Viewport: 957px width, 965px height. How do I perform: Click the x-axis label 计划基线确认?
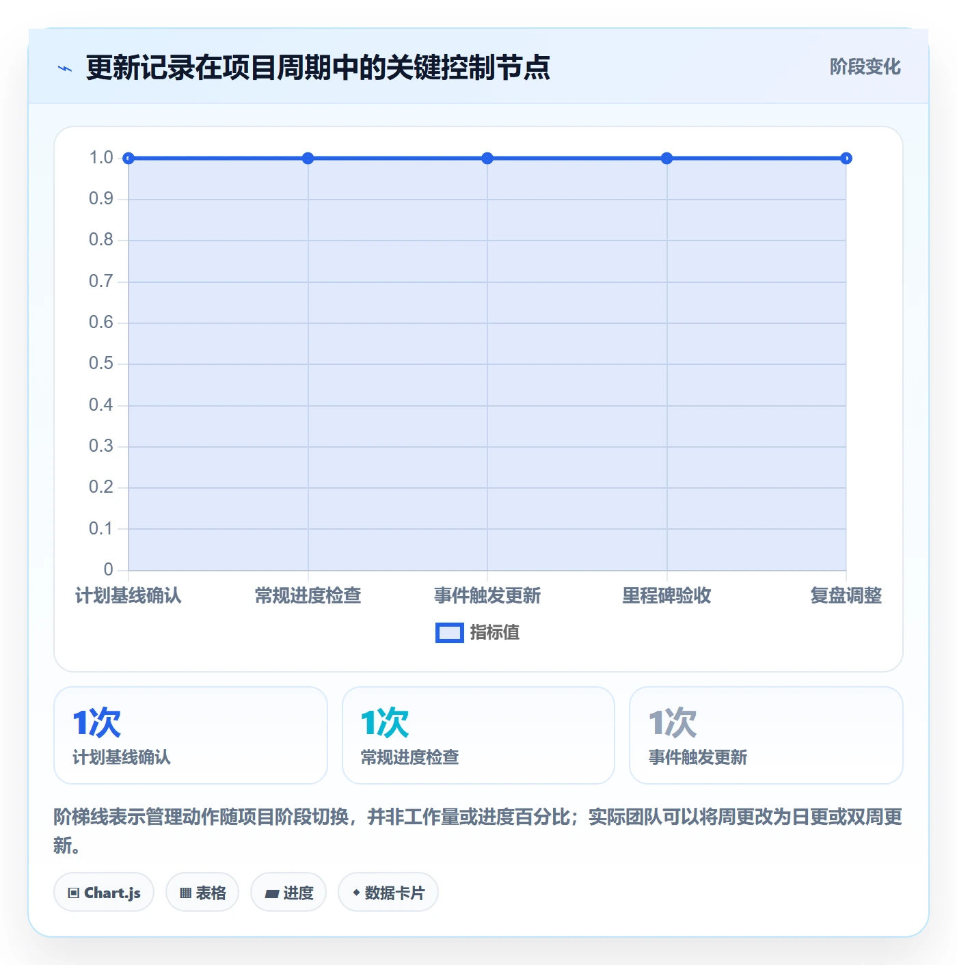coord(129,596)
